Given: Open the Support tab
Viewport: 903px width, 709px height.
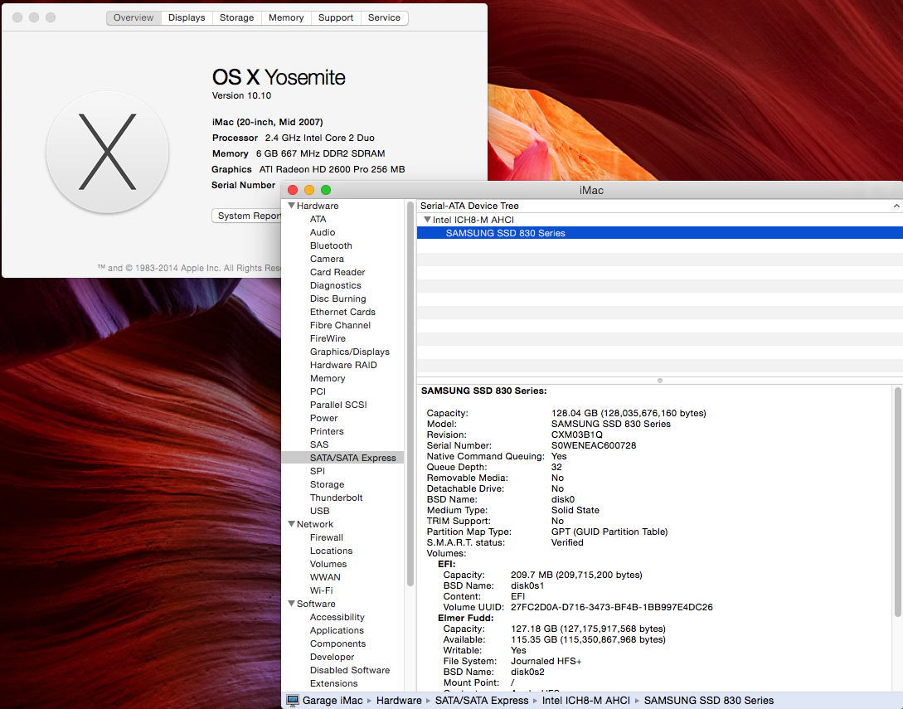Looking at the screenshot, I should tap(336, 18).
